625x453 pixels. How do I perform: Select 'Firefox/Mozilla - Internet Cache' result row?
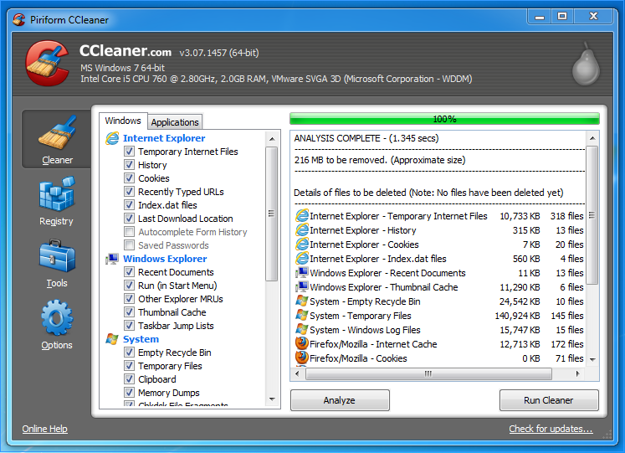[439, 344]
